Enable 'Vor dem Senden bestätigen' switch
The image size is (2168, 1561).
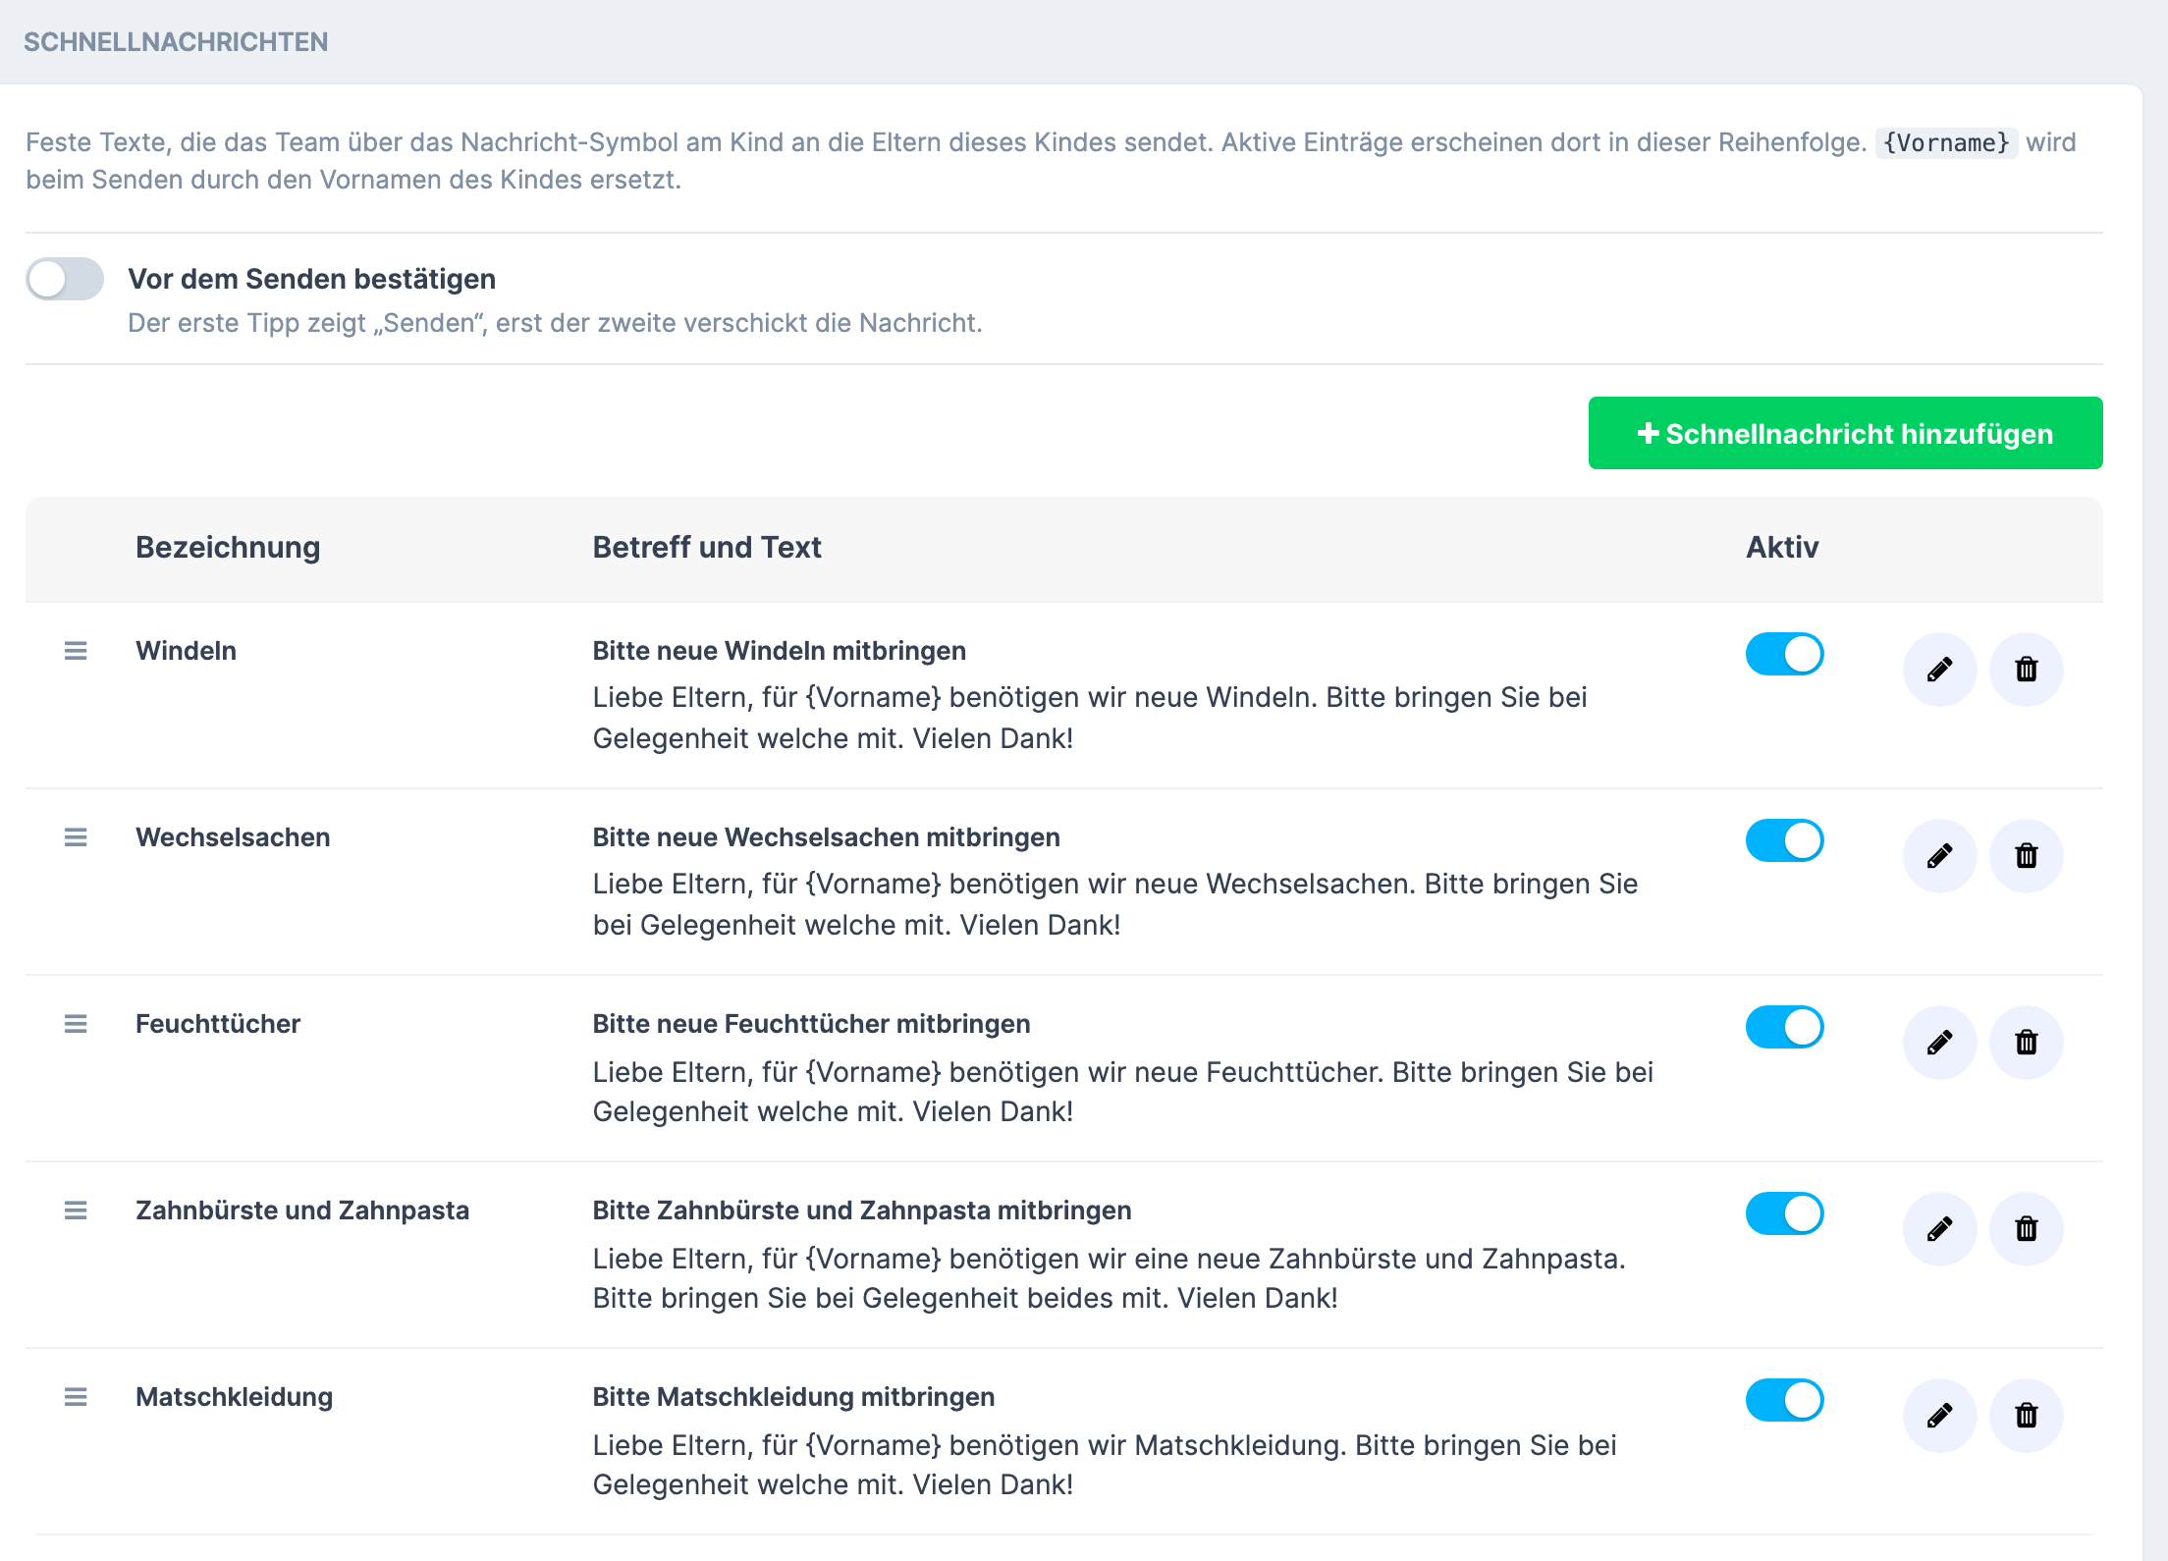click(65, 279)
